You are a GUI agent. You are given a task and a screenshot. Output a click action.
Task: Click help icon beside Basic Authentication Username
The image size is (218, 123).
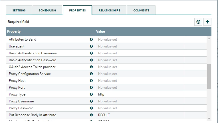click(x=91, y=53)
